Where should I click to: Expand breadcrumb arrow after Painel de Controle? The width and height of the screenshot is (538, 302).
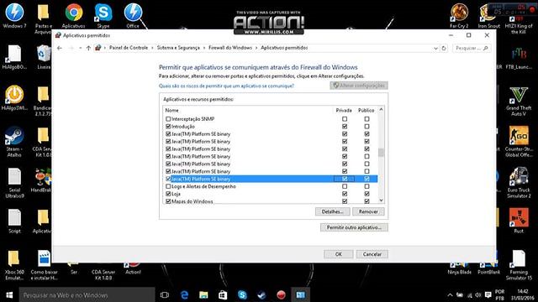tap(152, 48)
